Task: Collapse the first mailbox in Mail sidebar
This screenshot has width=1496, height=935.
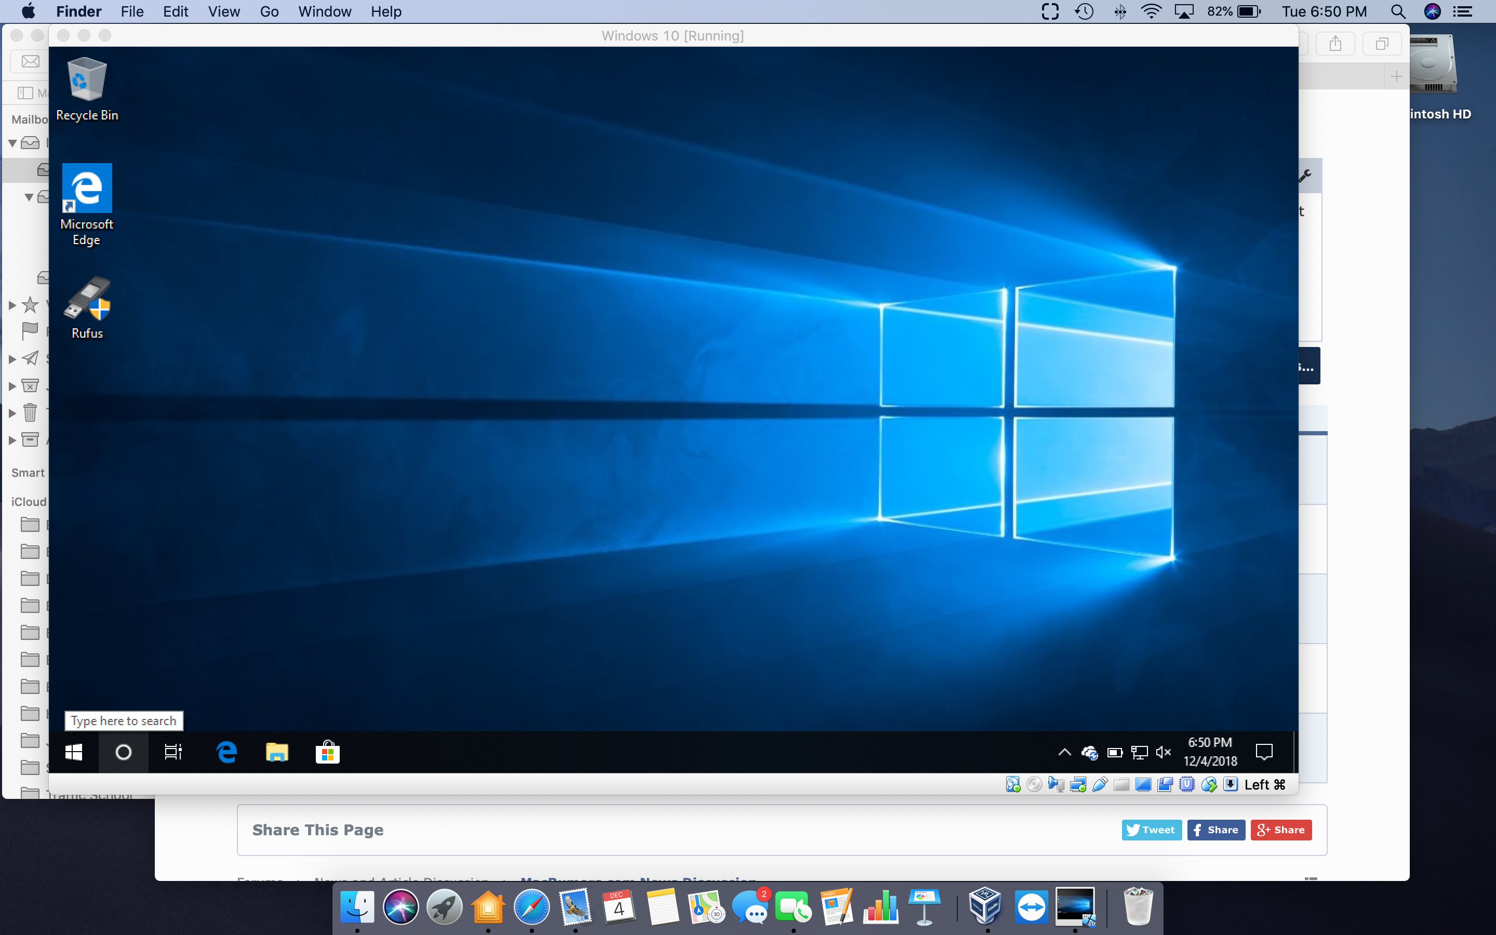Action: click(12, 143)
